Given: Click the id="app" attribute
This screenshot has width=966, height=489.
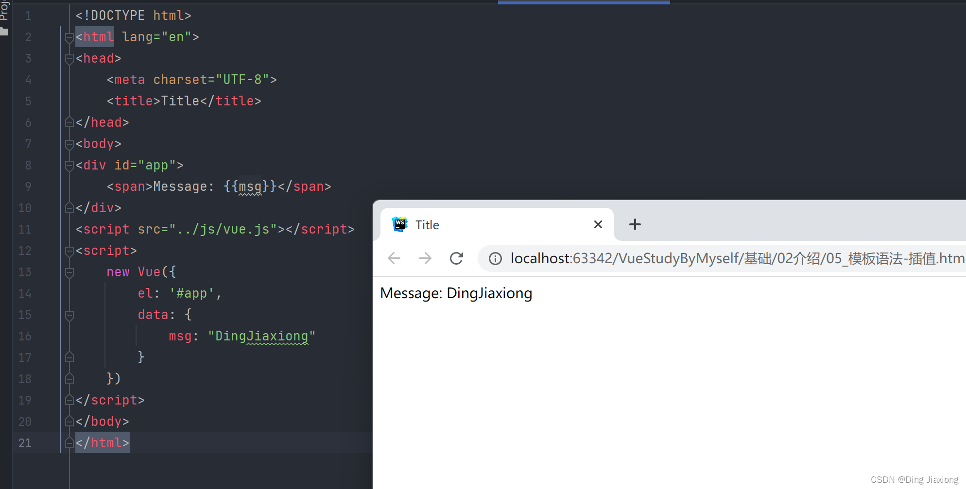Looking at the screenshot, I should (x=145, y=166).
